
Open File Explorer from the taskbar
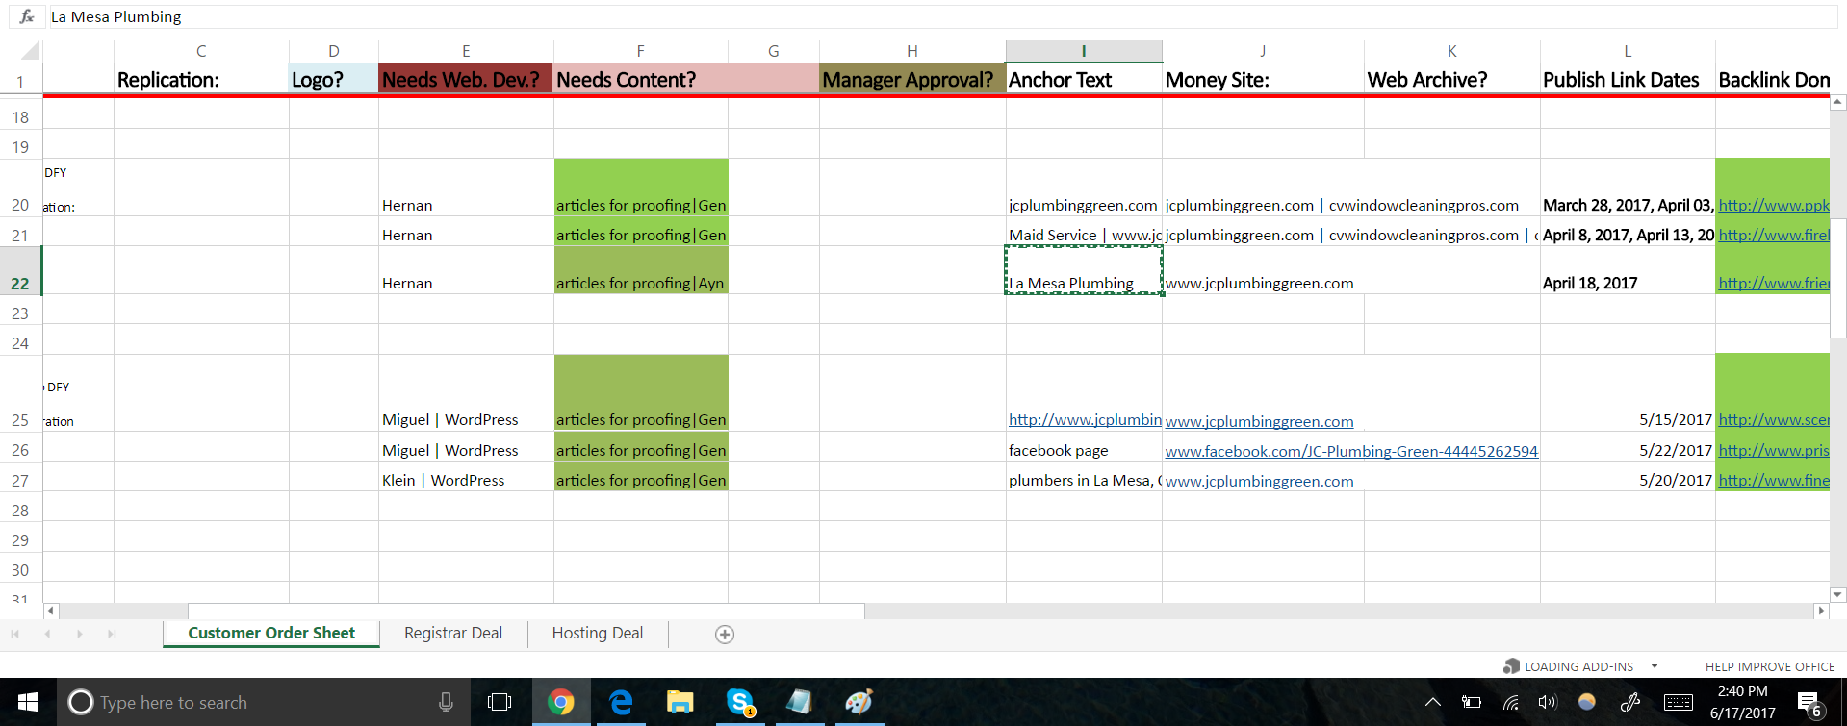(x=680, y=703)
